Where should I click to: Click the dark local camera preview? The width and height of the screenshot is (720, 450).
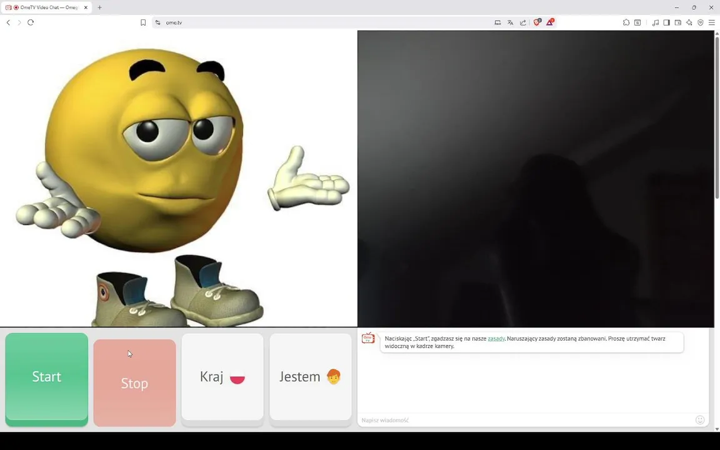536,179
